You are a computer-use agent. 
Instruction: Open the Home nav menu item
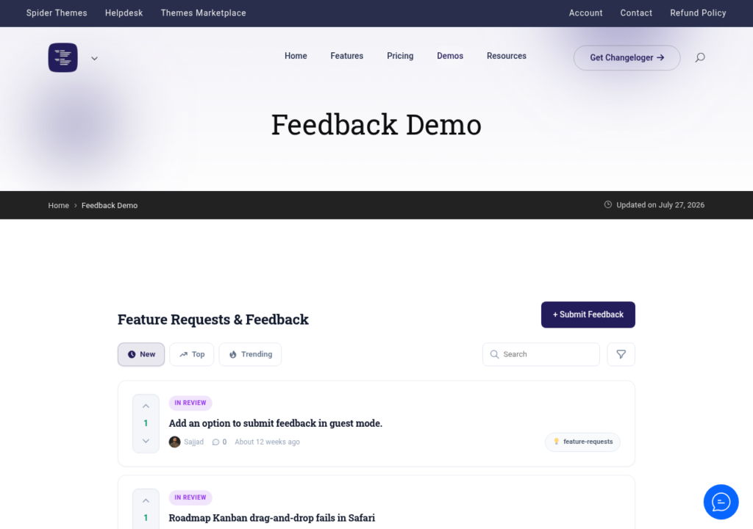coord(296,56)
